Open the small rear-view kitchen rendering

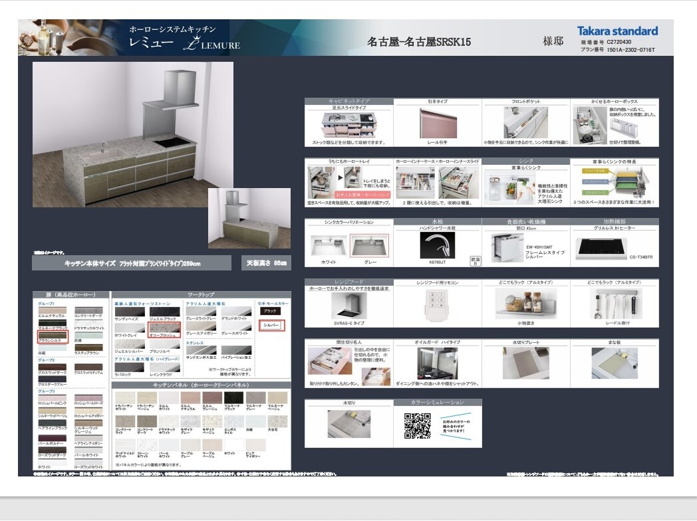[x=249, y=218]
